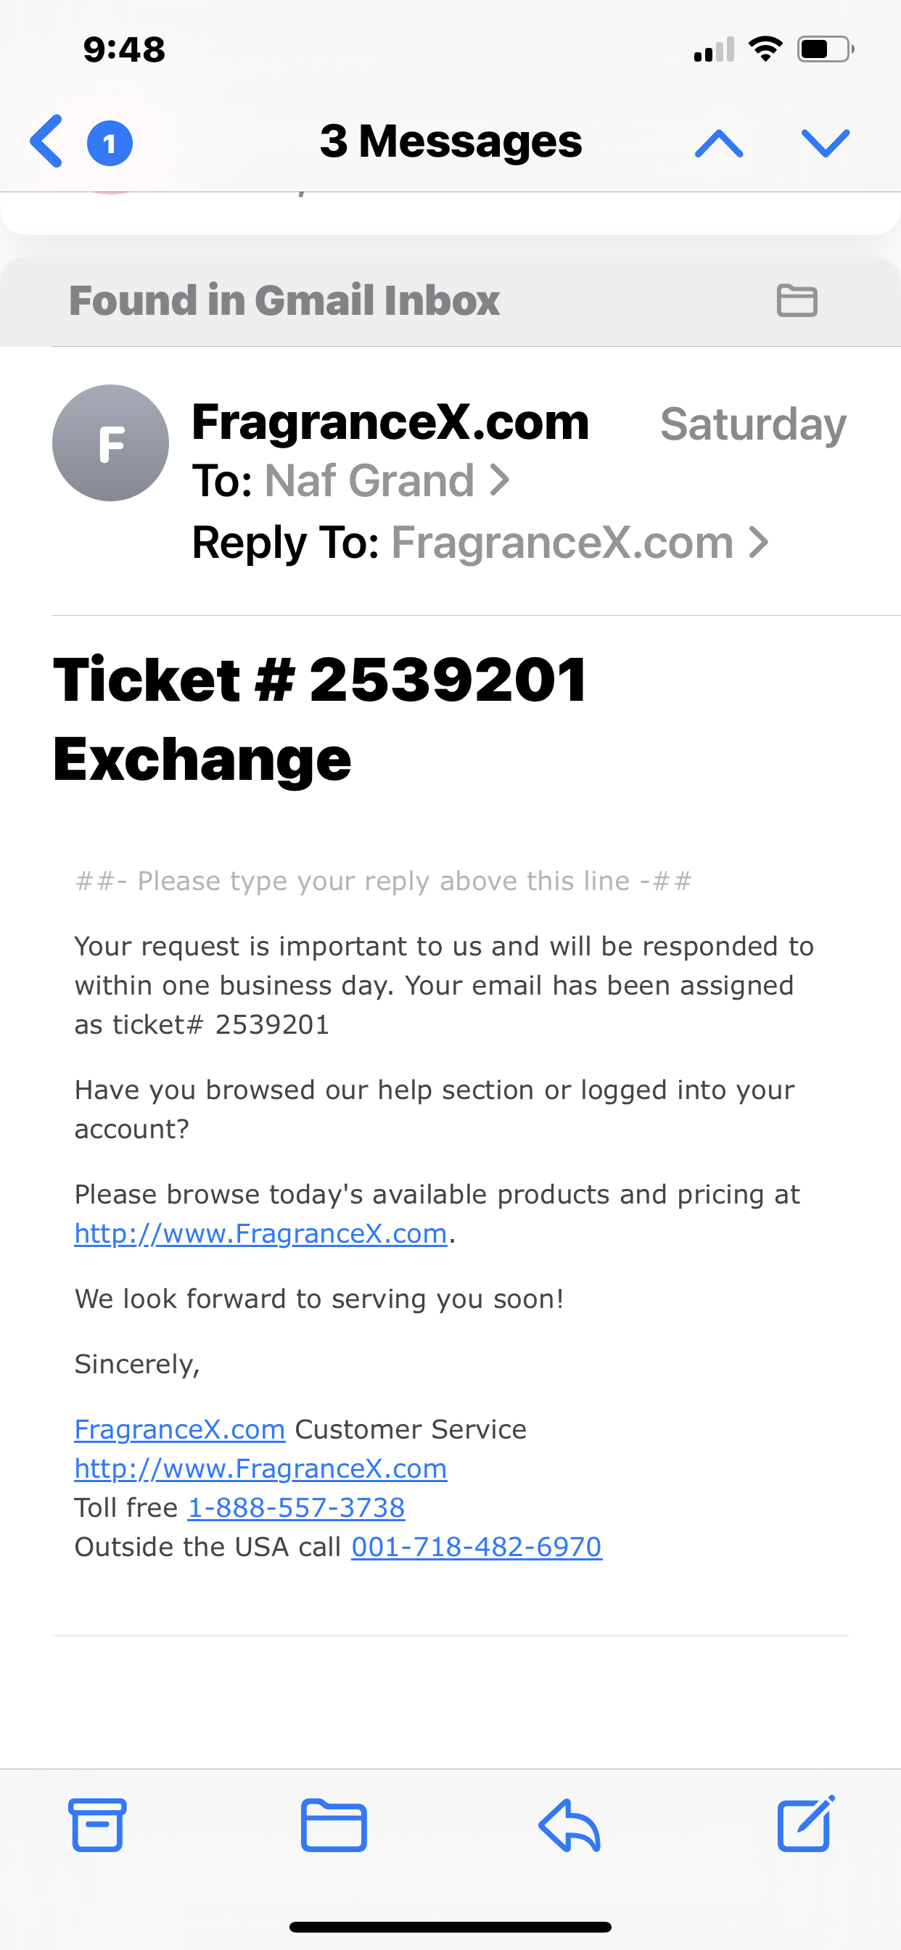
Task: Reply to the FragranceX email
Action: point(570,1826)
